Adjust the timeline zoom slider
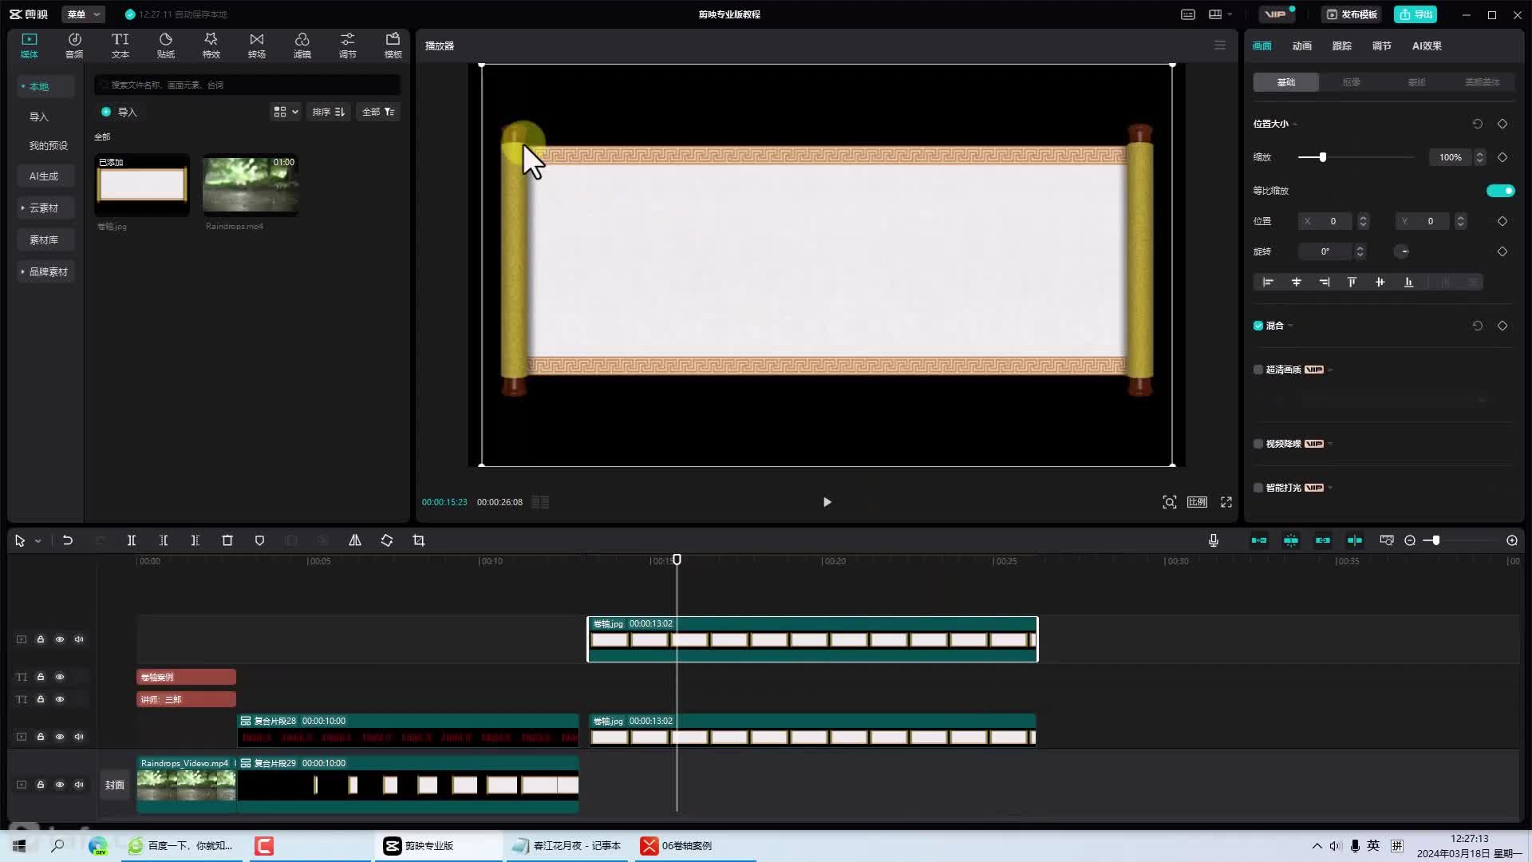 pos(1435,540)
